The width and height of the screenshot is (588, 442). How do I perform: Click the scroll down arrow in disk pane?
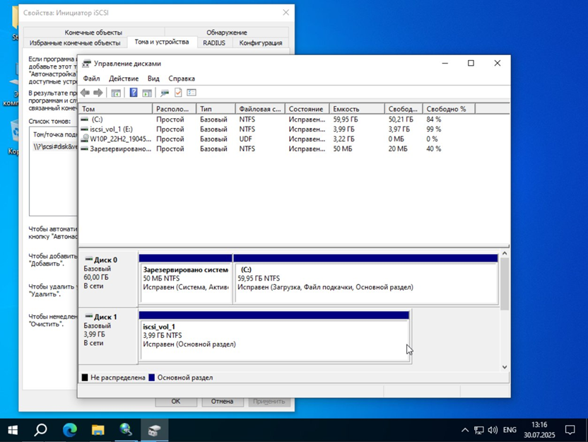pyautogui.click(x=505, y=367)
